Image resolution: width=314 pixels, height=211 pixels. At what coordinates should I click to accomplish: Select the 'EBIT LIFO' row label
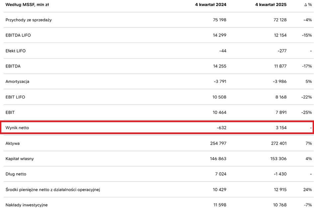15,97
